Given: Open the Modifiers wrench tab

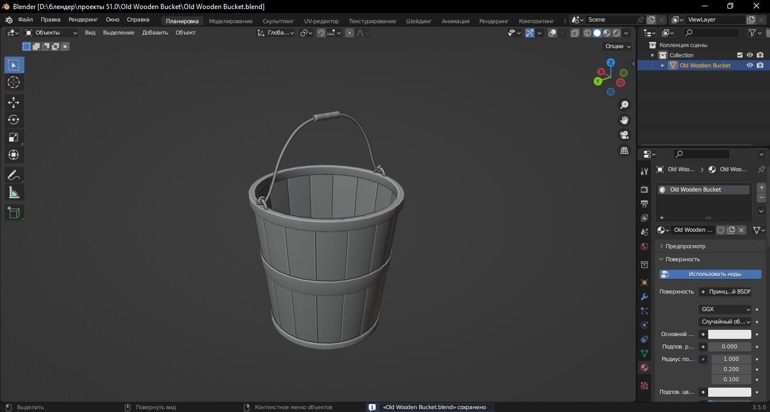Looking at the screenshot, I should pyautogui.click(x=644, y=296).
